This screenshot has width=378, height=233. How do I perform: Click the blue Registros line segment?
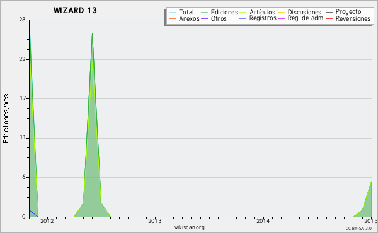(x=33, y=213)
